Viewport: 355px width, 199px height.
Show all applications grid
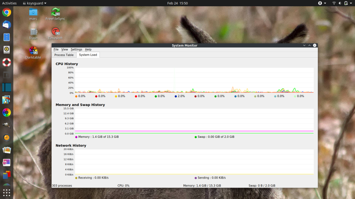(x=7, y=192)
